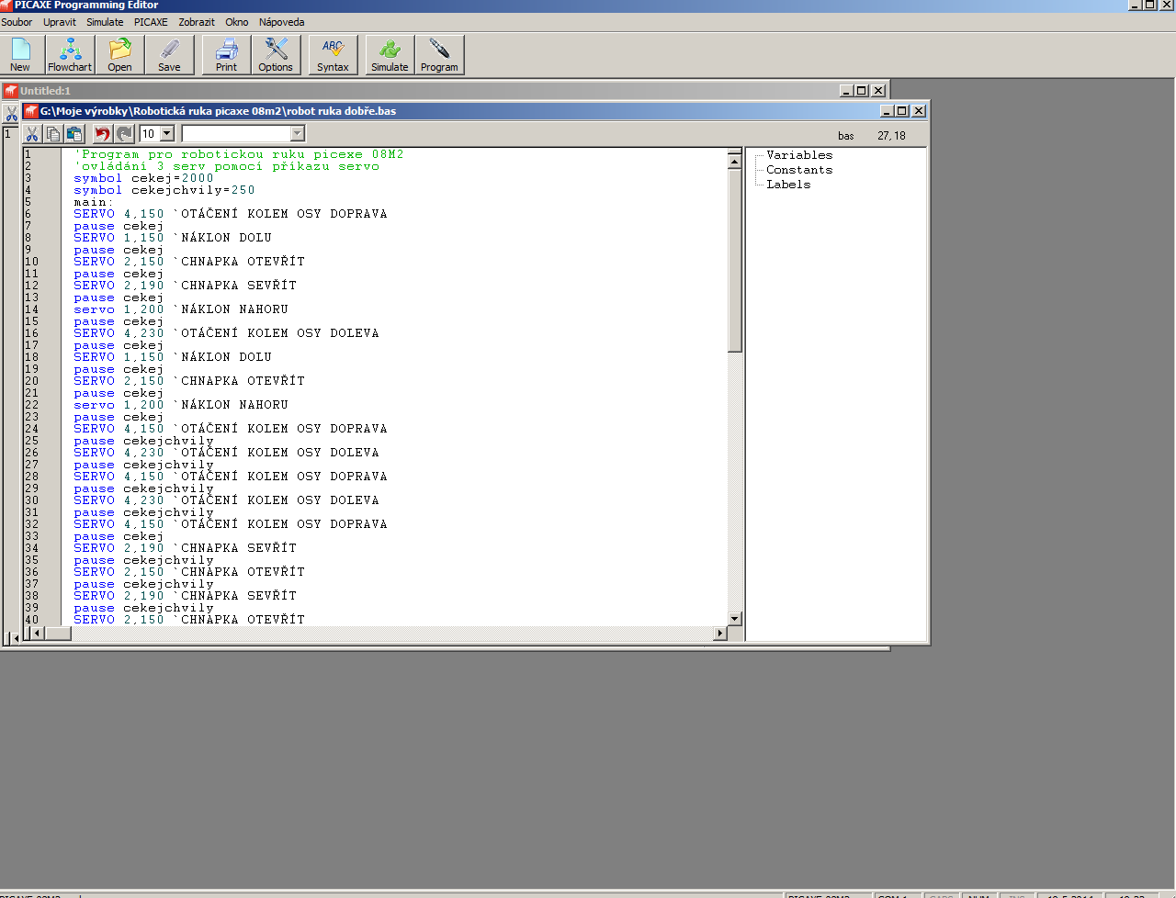
Task: Download code with Program button
Action: (439, 55)
